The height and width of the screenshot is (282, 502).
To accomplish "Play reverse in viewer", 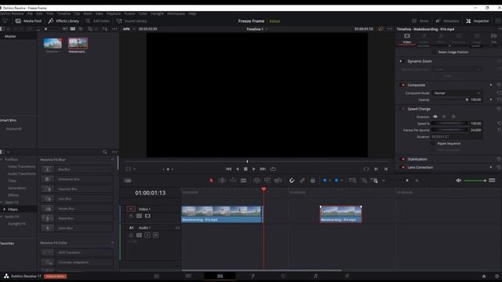I will click(237, 169).
